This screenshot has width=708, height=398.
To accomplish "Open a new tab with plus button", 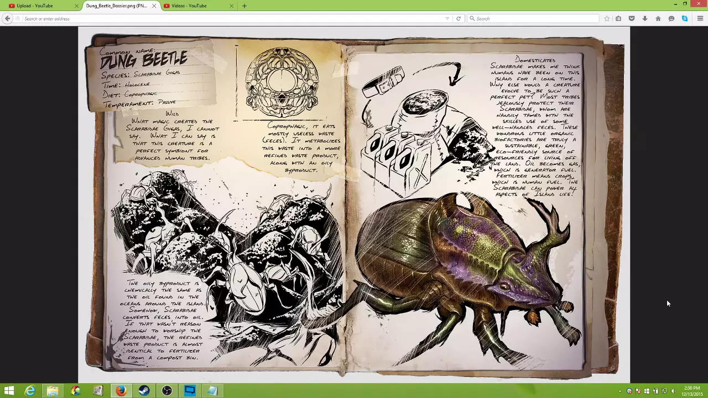I will pyautogui.click(x=244, y=6).
